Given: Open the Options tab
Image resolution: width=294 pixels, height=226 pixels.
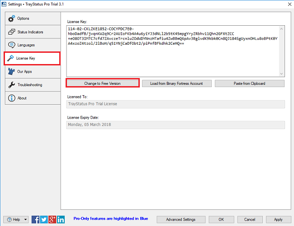Looking at the screenshot, I should [33, 18].
